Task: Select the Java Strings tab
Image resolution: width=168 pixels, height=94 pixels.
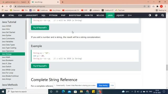Action: [45, 2]
